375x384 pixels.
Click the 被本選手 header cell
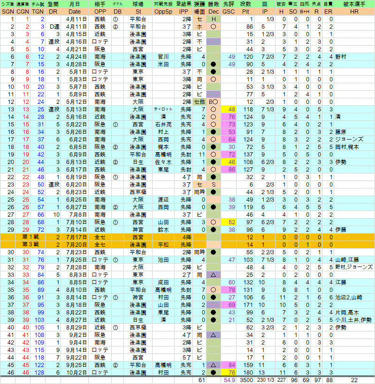pos(354,4)
